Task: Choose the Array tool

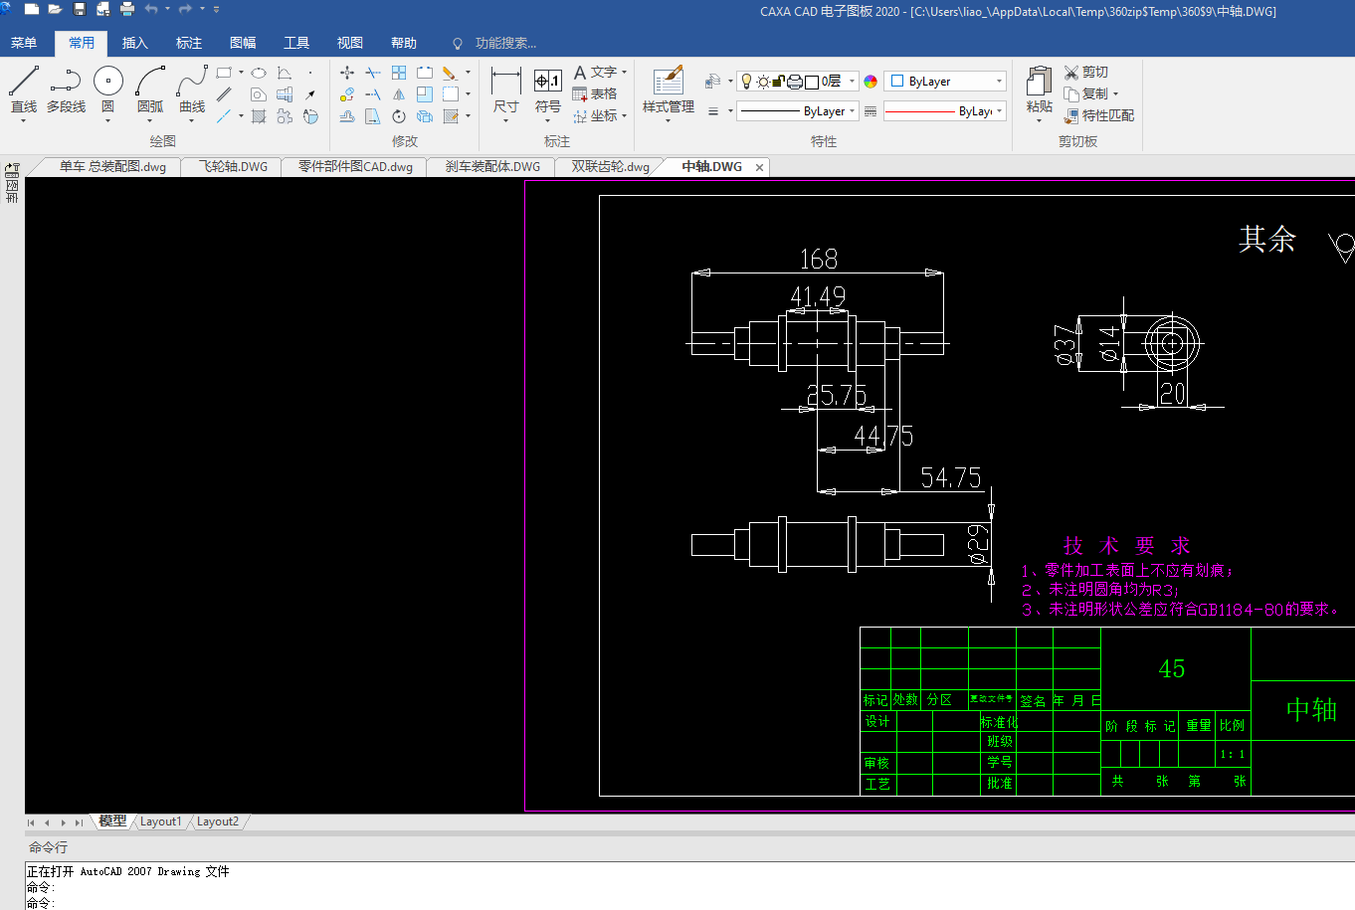Action: tap(399, 73)
